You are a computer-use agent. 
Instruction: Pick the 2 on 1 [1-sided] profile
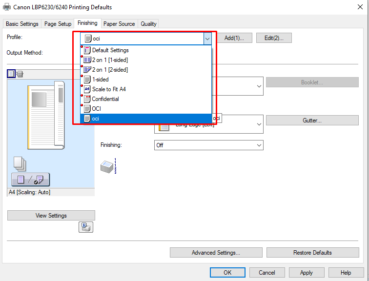[145, 60]
